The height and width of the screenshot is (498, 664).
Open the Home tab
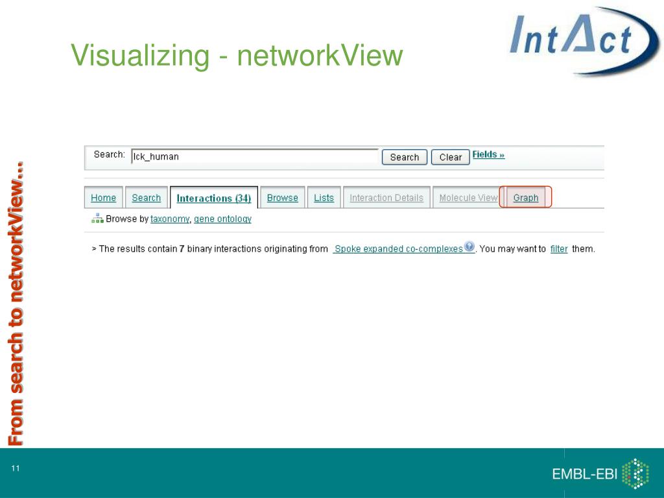103,198
